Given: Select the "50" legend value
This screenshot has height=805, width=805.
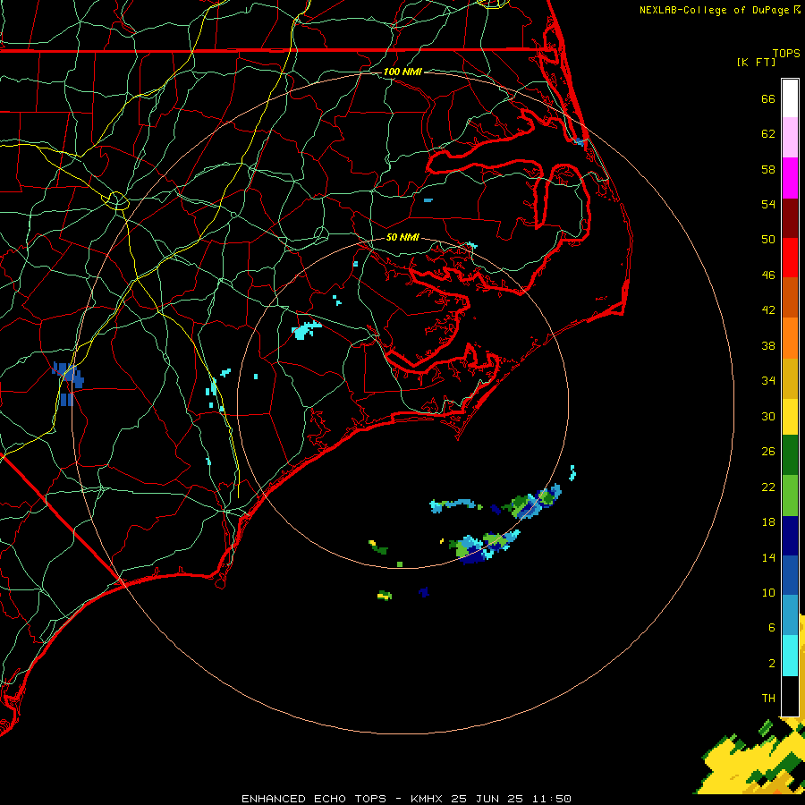Looking at the screenshot, I should click(768, 240).
